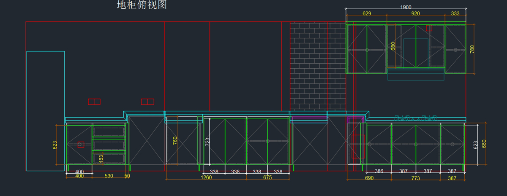This screenshot has height=196, width=507.
Task: Select the 1900 overall dimension label
Action: 406,7
